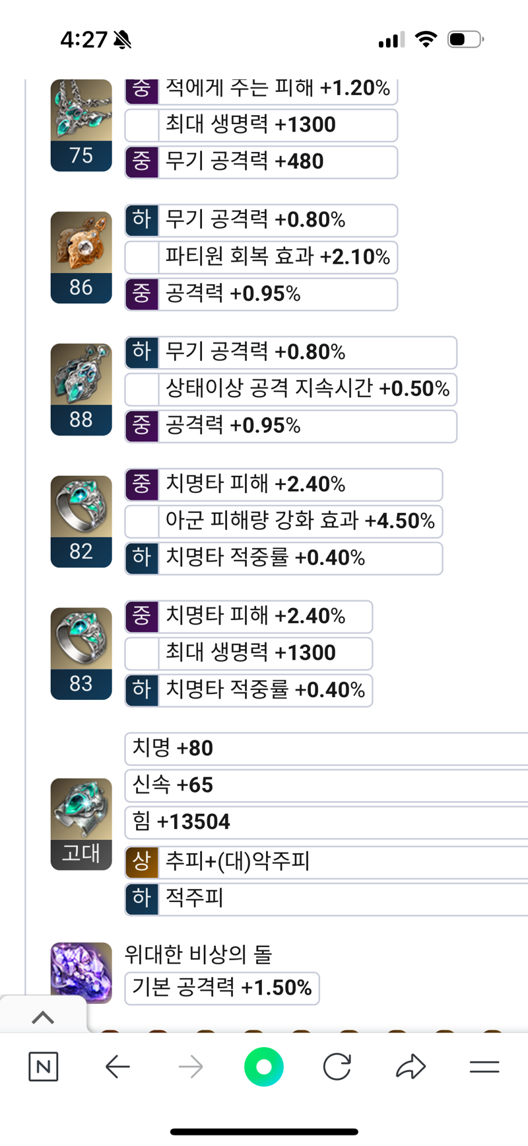Select the ring icon with quality 83

pyautogui.click(x=81, y=654)
